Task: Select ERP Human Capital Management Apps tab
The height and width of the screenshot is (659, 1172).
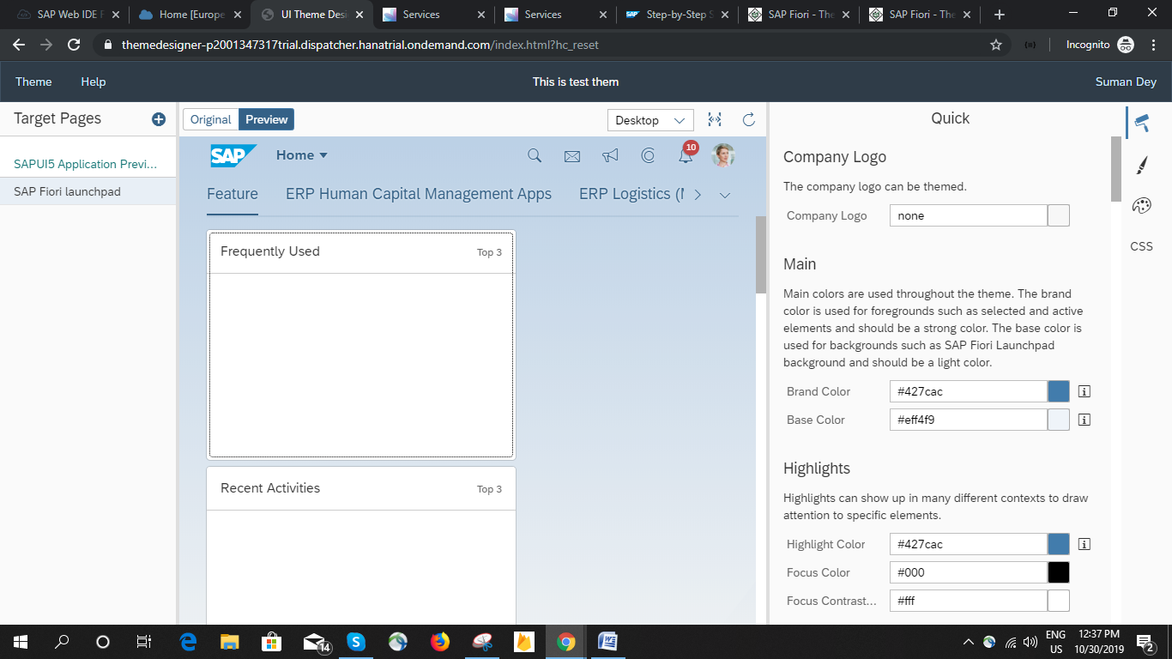Action: coord(419,194)
